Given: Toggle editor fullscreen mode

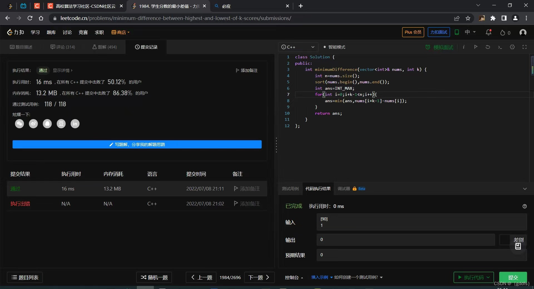Looking at the screenshot, I should pyautogui.click(x=525, y=47).
